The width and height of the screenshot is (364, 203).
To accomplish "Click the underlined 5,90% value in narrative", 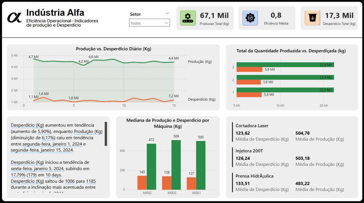I will point(44,131).
